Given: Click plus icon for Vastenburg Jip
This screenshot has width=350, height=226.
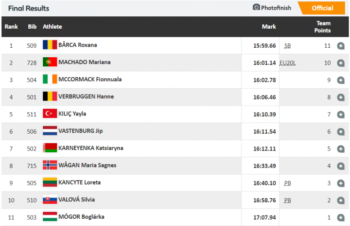Looking at the screenshot, I should coord(340,132).
